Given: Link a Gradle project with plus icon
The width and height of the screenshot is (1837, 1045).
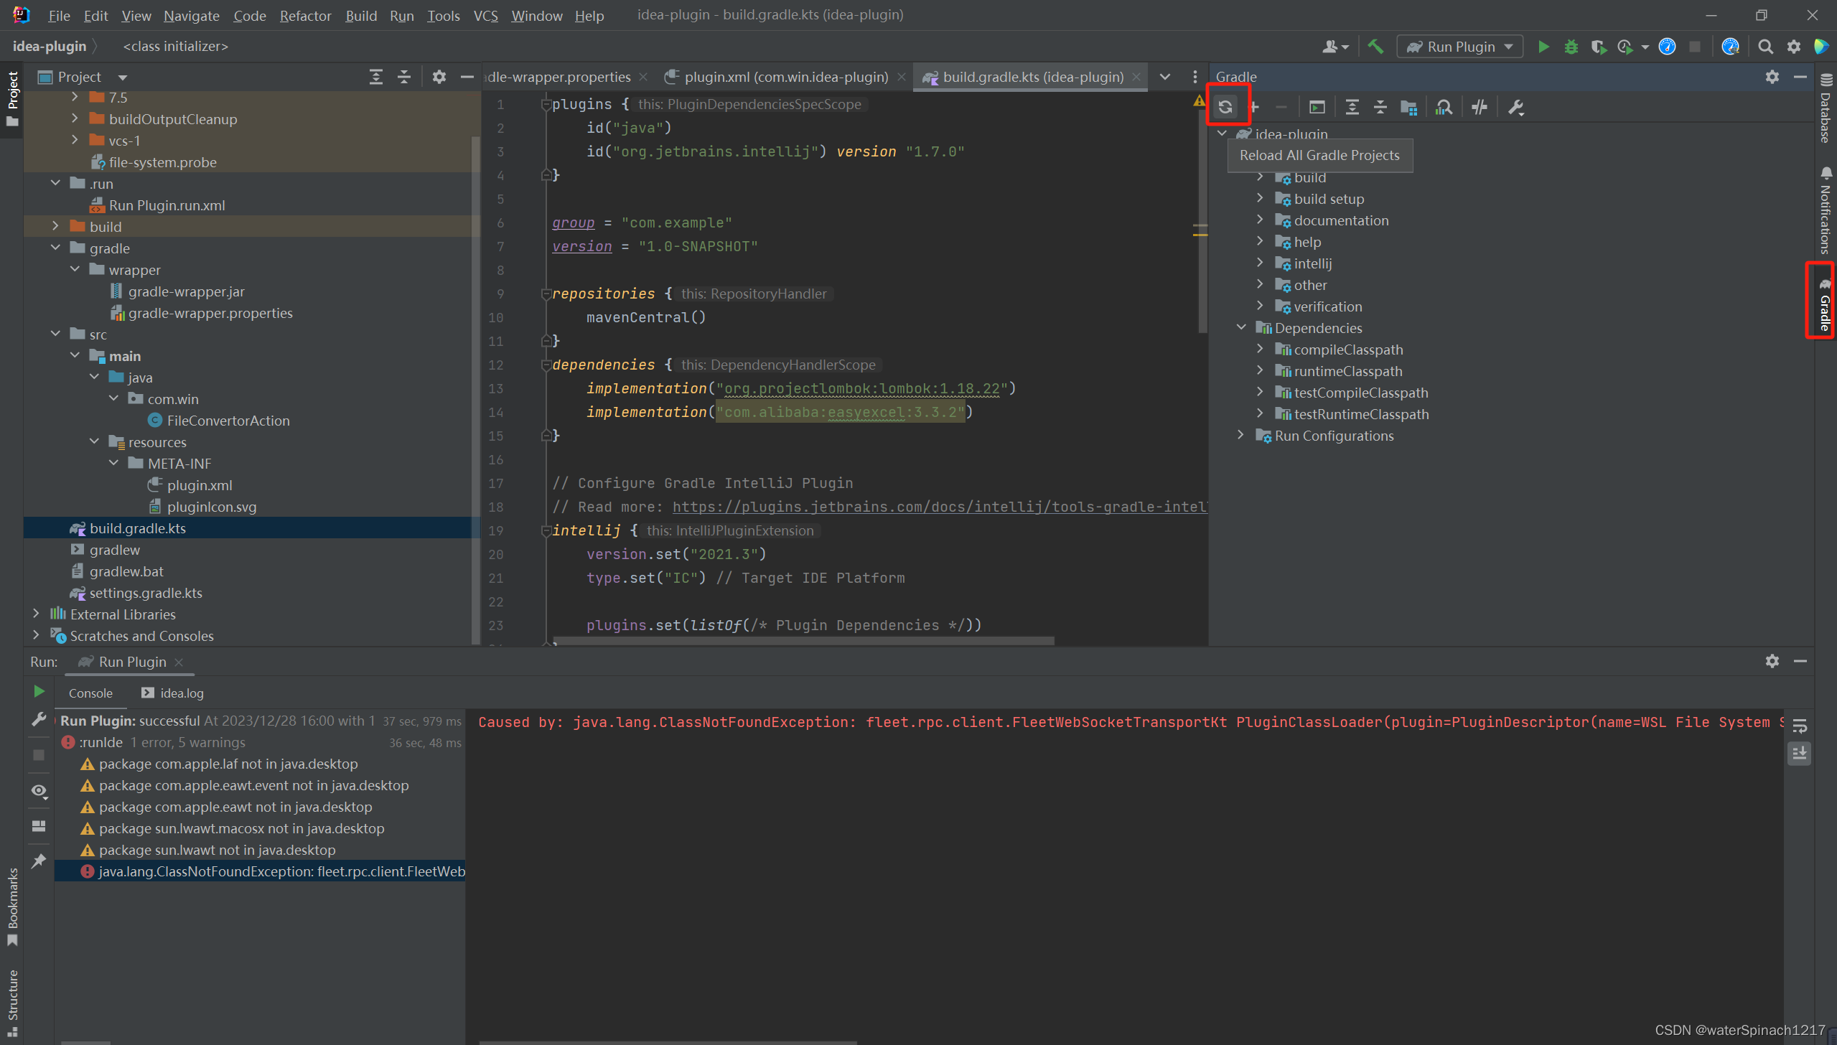Looking at the screenshot, I should [x=1254, y=107].
